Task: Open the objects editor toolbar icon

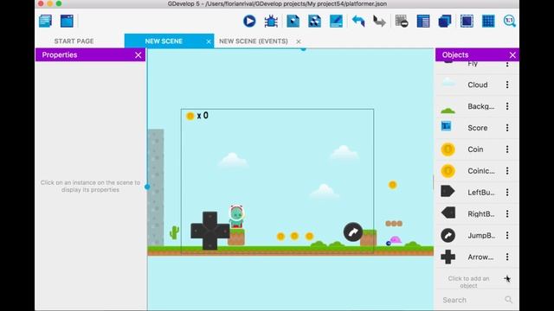Action: pyautogui.click(x=293, y=21)
